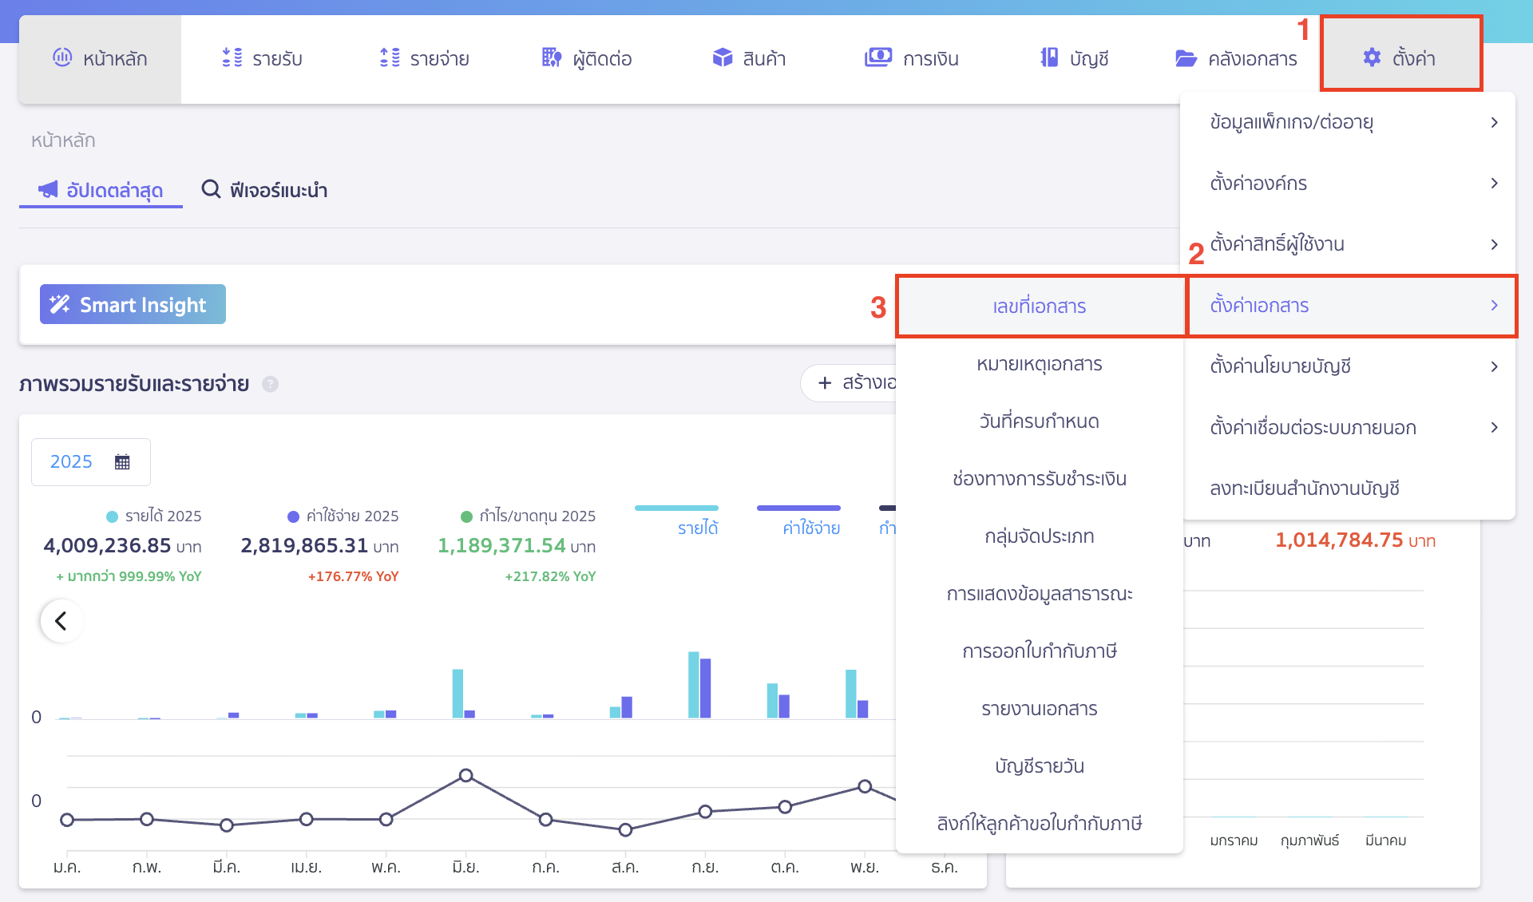Click the Smart Insight button

pos(133,304)
